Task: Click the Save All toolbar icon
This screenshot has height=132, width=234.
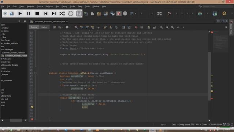Action: click(x=112, y=14)
